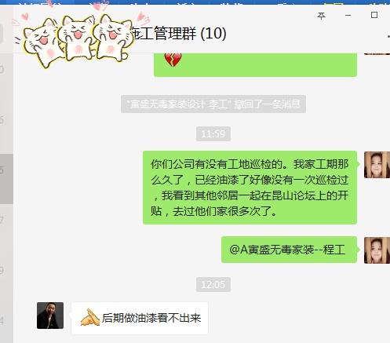Click the 11:59 timestamp label
The width and height of the screenshot is (390, 343).
(213, 134)
